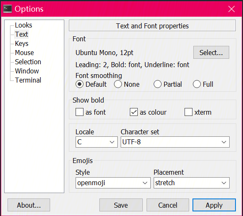Tick the xterm checkbox

pos(188,112)
